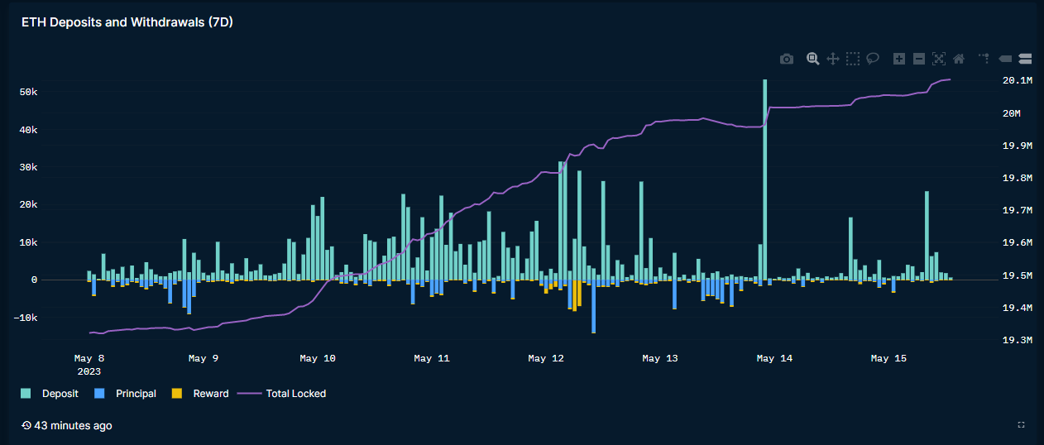Reset axes with the home icon
Viewport: 1044px width, 445px height.
point(959,59)
